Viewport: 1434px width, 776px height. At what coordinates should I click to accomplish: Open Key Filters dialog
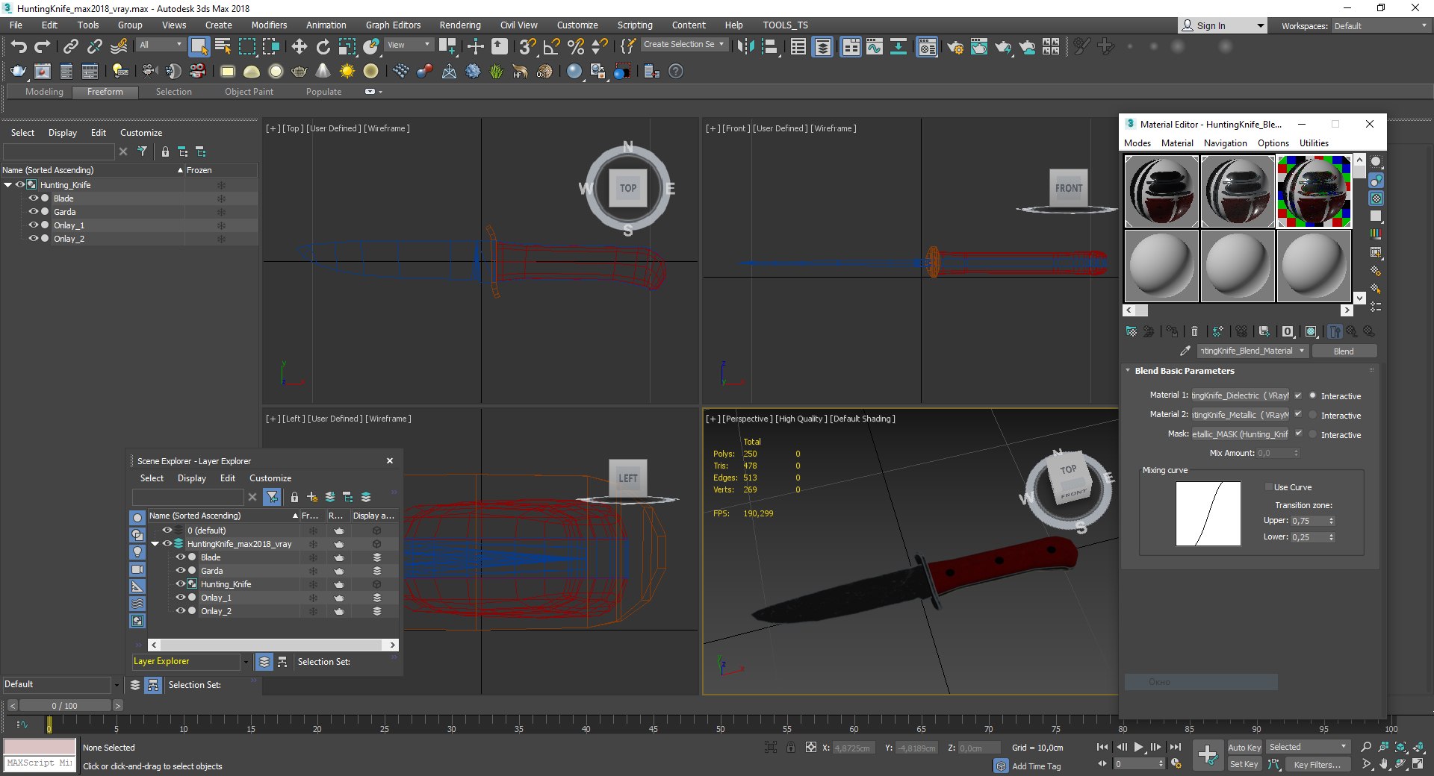tap(1317, 764)
